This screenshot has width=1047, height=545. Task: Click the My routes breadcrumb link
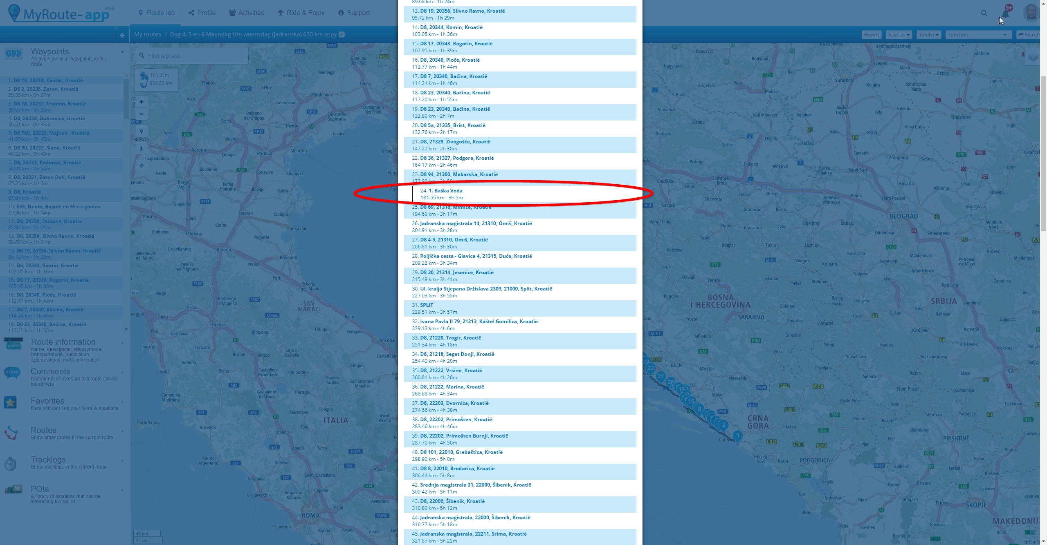(x=148, y=34)
